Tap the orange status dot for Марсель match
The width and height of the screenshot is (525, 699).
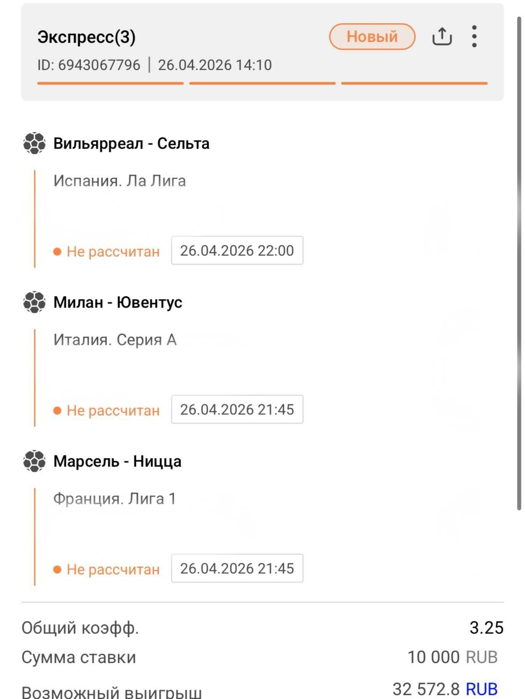coord(57,569)
